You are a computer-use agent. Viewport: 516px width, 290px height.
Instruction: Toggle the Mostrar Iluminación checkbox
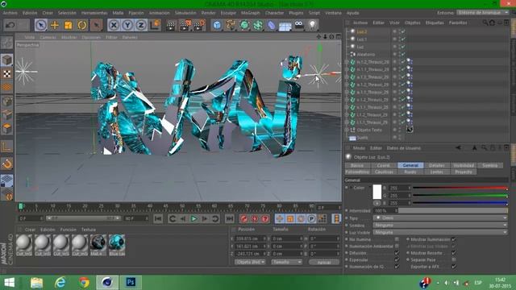click(454, 239)
